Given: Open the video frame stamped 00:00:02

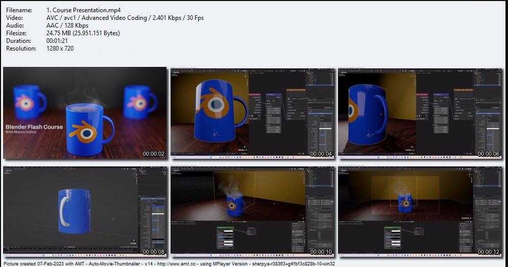Looking at the screenshot, I should click(85, 113).
